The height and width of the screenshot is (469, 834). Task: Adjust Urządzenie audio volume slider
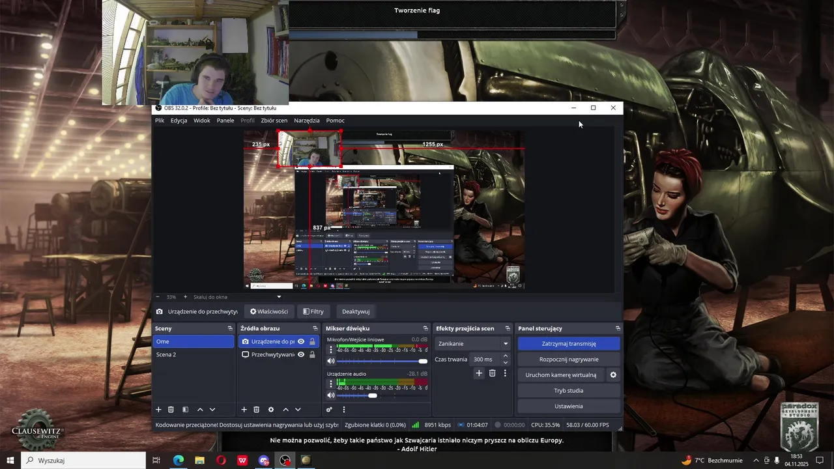[x=382, y=395]
